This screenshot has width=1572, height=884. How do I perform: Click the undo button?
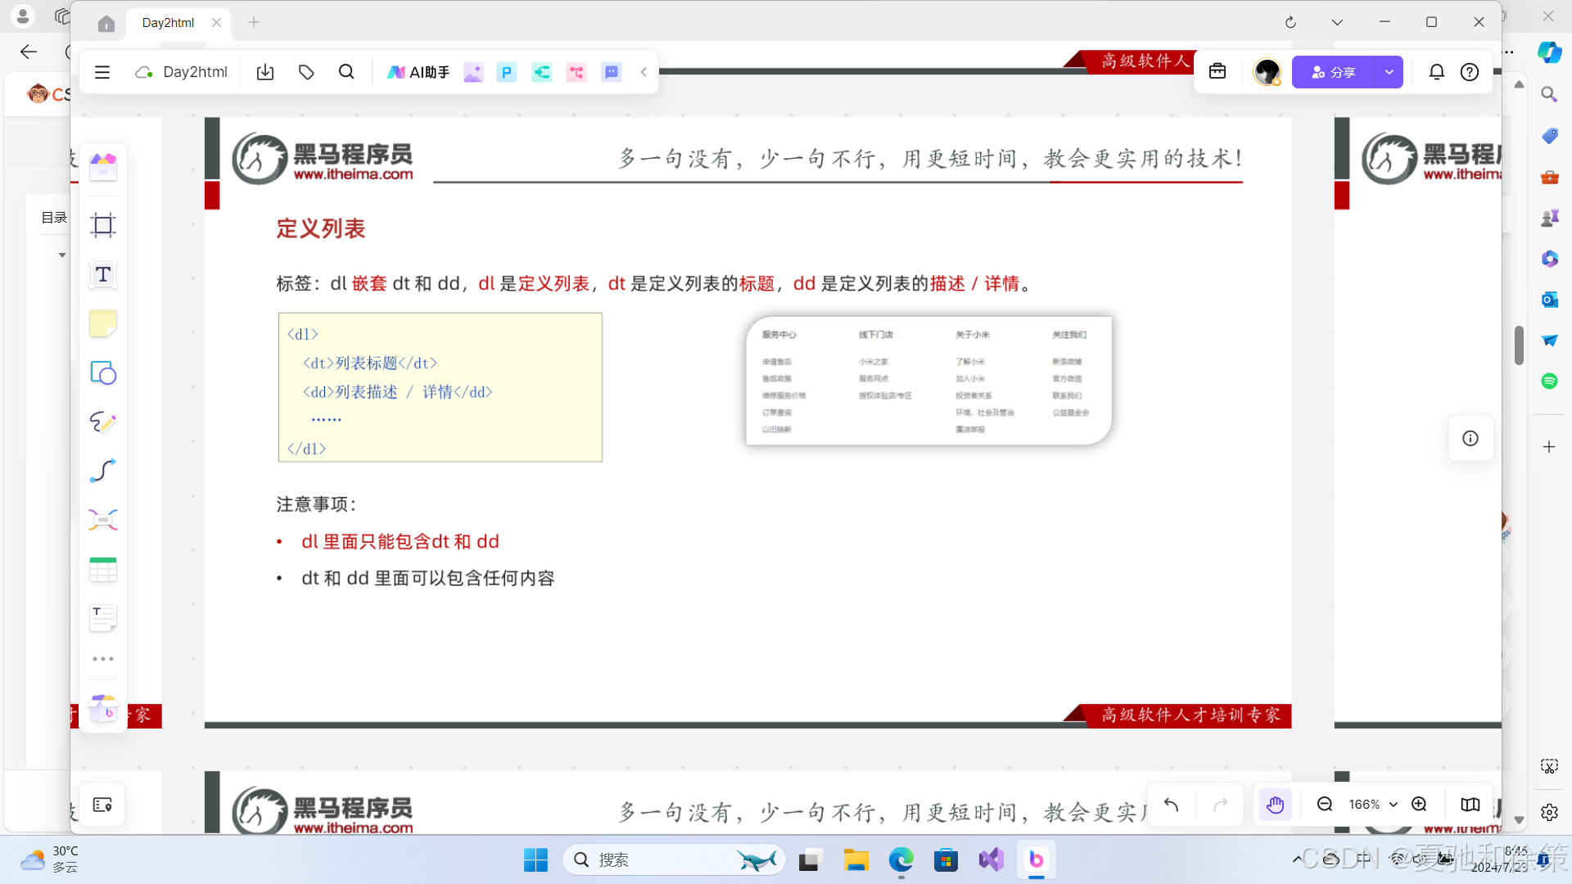pyautogui.click(x=1170, y=804)
